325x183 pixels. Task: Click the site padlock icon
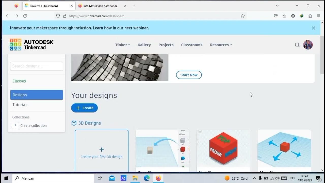click(x=64, y=16)
